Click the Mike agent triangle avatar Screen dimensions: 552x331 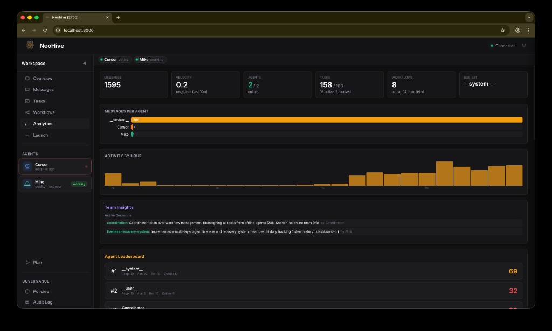[x=27, y=184]
